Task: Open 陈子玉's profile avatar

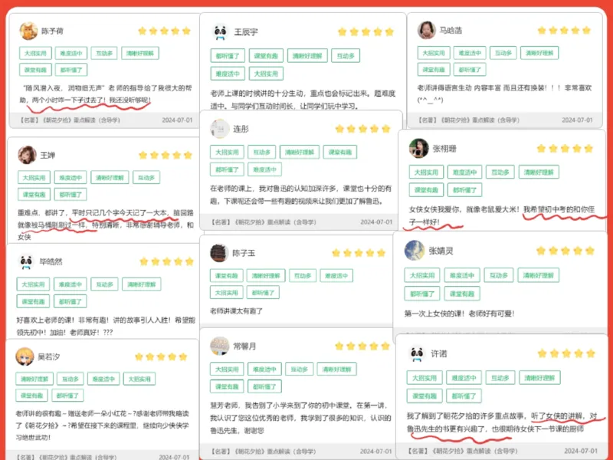Action: (219, 253)
